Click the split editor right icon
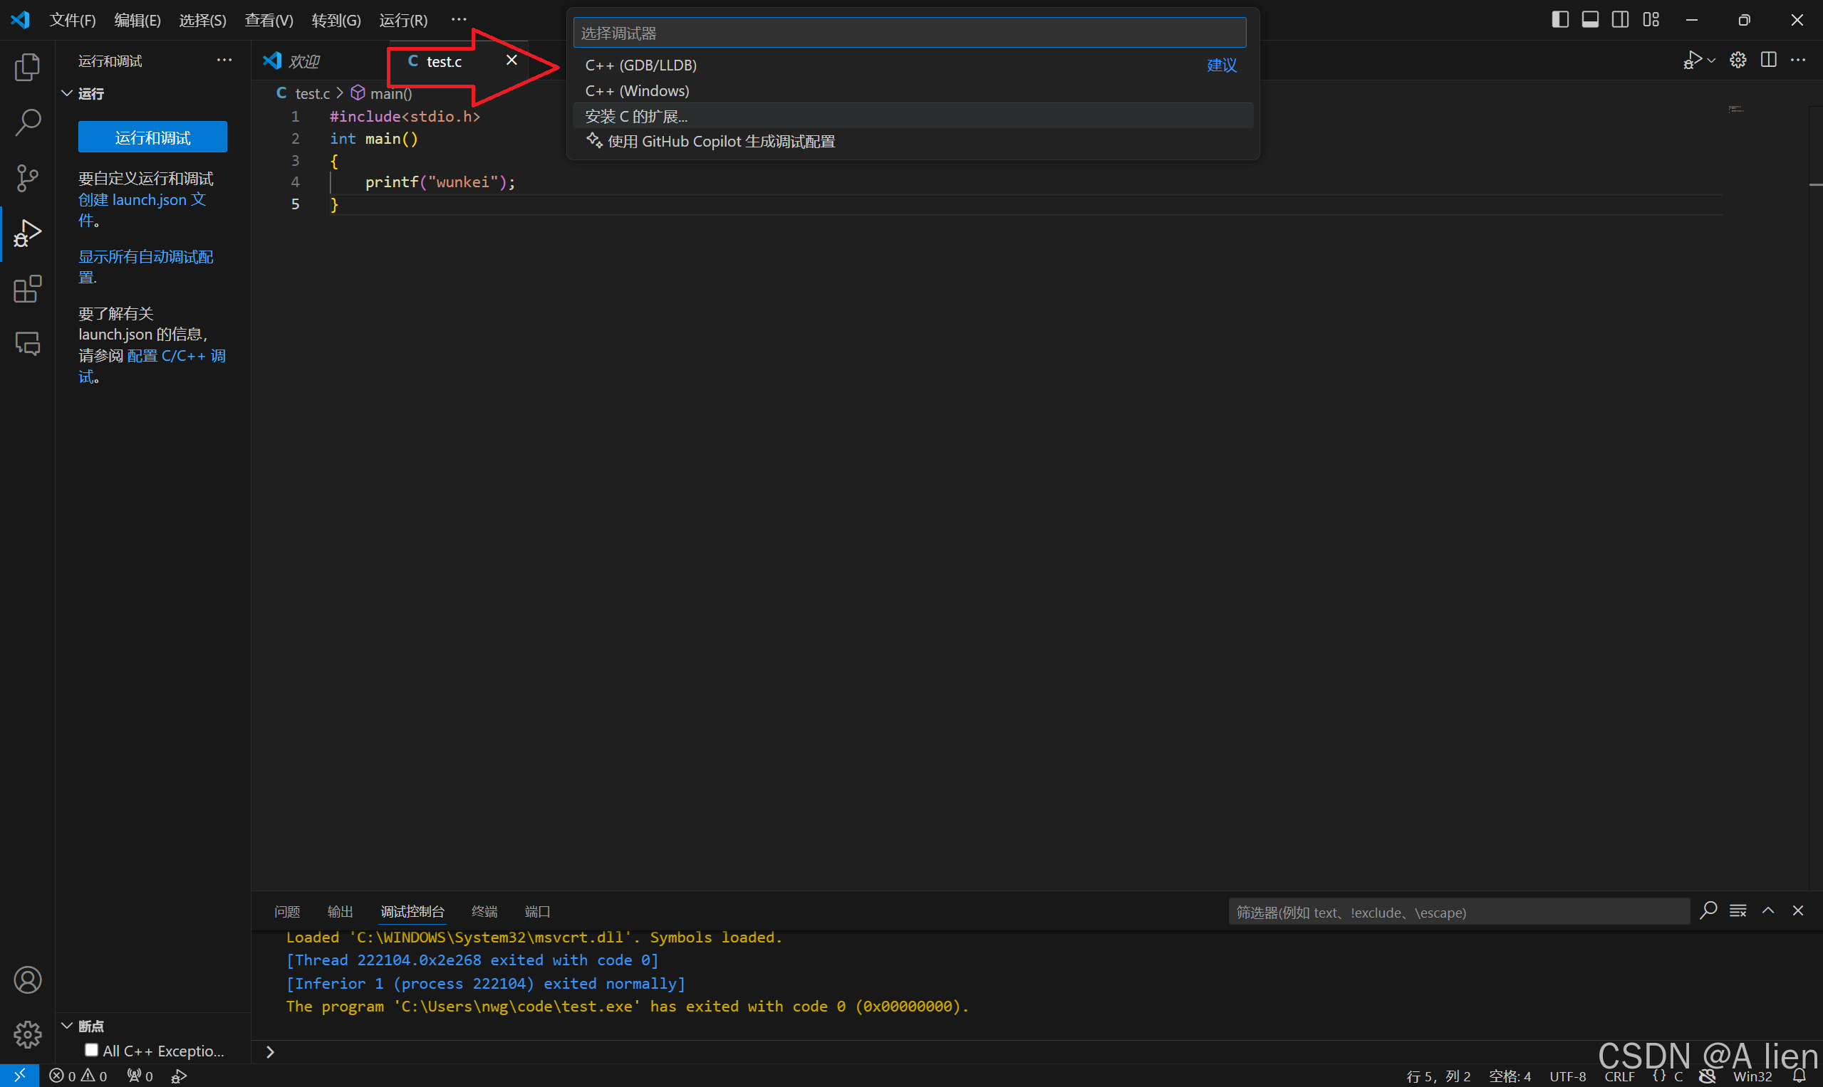1823x1087 pixels. [1768, 60]
